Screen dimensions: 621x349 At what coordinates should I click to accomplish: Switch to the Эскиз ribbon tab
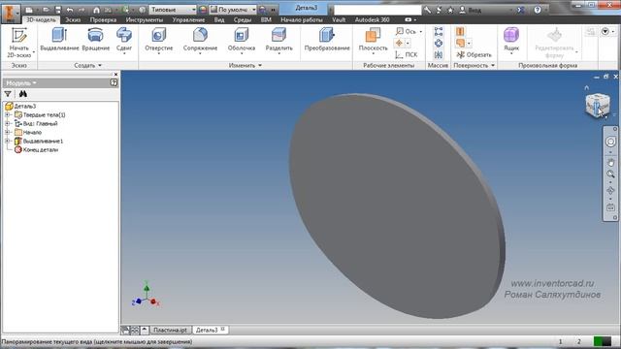(x=73, y=19)
